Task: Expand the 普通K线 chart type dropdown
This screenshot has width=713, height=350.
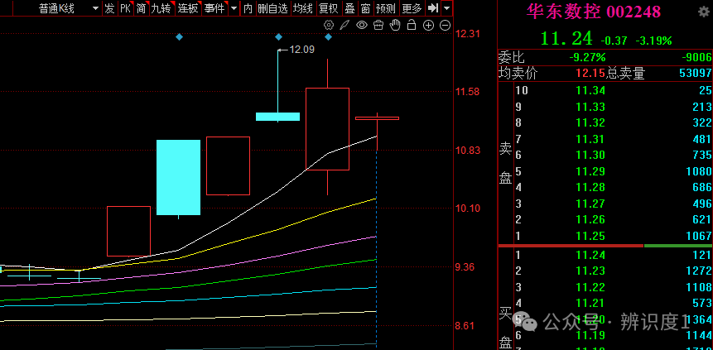Action: (95, 8)
